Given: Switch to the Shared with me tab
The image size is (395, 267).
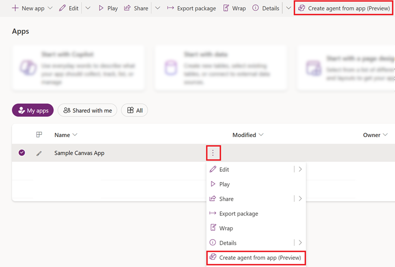Looking at the screenshot, I should (x=87, y=110).
